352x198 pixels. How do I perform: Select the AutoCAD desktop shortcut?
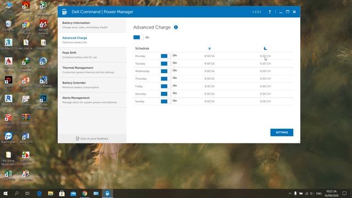pos(9,65)
